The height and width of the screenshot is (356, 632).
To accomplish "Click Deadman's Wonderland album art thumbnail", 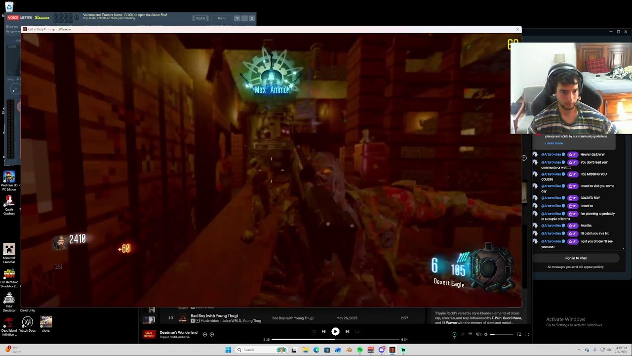I will 149,335.
